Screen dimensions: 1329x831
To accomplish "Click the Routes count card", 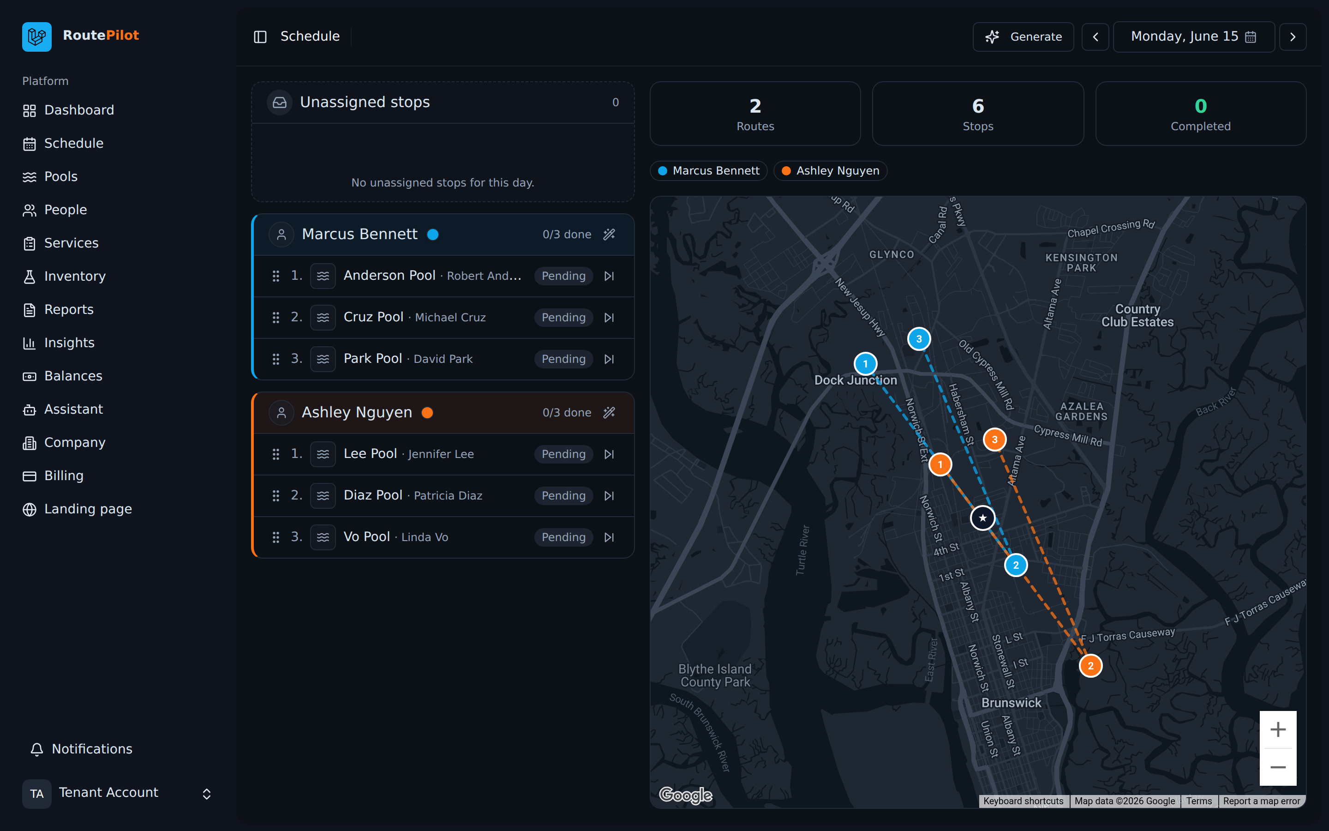I will click(x=755, y=114).
